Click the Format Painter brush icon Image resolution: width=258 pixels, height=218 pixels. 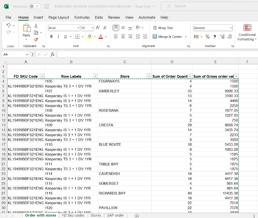tap(36, 39)
